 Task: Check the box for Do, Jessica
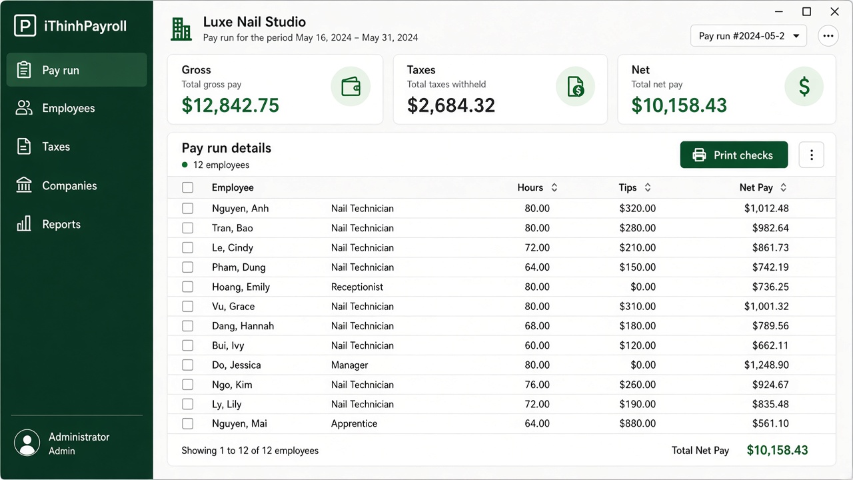pos(188,365)
